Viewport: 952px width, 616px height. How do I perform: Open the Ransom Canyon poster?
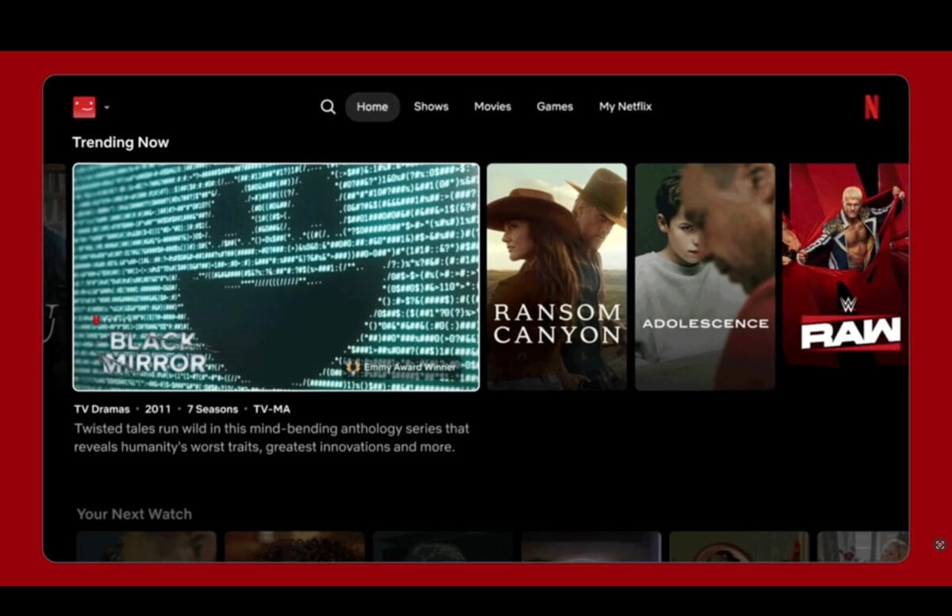click(x=556, y=277)
